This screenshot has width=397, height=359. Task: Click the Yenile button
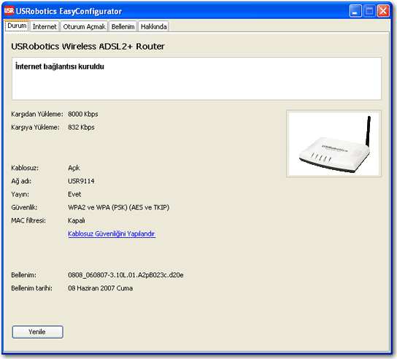click(x=37, y=332)
